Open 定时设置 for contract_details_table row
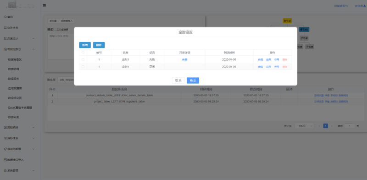Screen dimensions: 367x180 [319, 95]
